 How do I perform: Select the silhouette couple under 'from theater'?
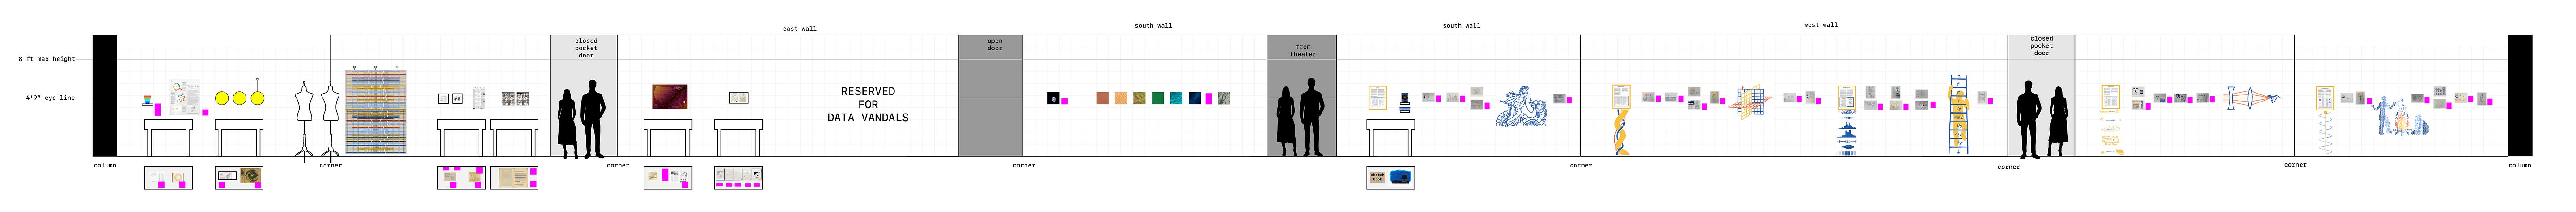1300,118
